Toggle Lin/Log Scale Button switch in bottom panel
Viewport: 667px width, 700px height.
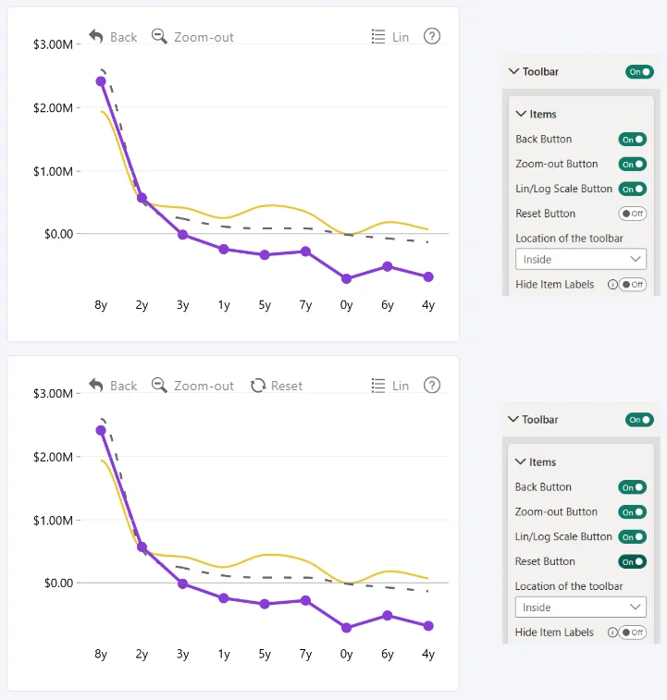pos(632,536)
